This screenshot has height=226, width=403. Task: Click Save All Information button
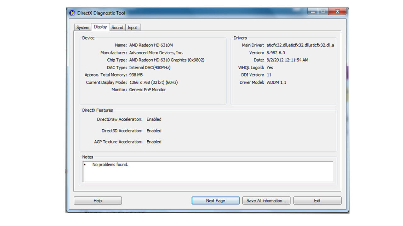coord(266,201)
